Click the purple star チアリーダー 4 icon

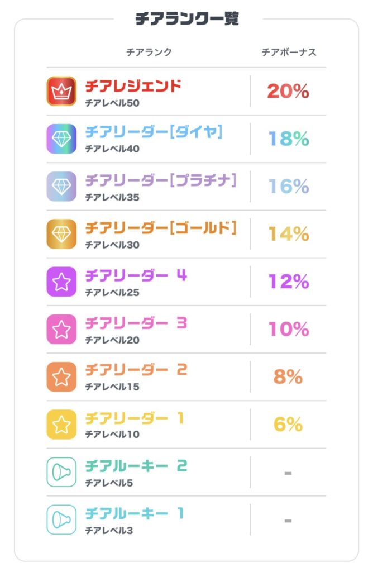(61, 282)
